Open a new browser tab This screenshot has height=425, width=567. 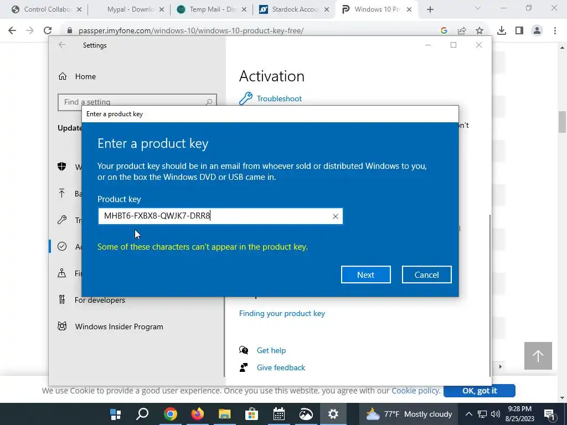[430, 9]
